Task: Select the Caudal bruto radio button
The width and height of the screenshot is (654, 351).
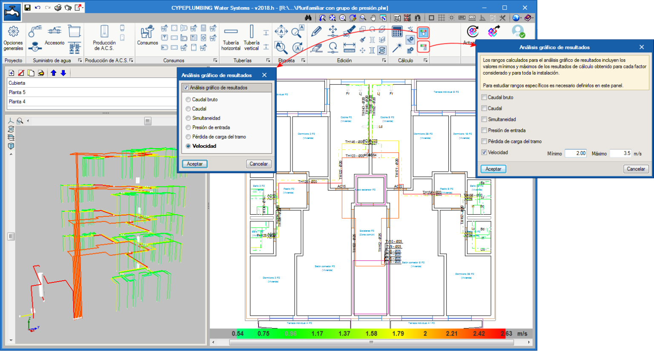Action: tap(188, 100)
